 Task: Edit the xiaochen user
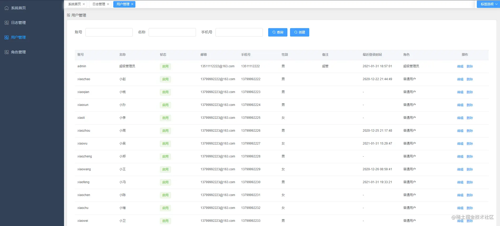[x=460, y=195]
